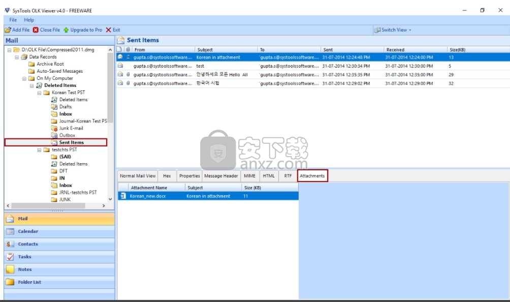The image size is (510, 302).
Task: Sort attachments by Size (KB) header
Action: tap(270, 188)
